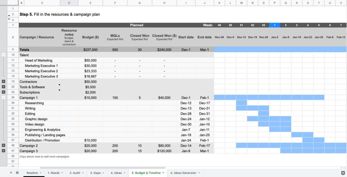Select the Totals budget cell $227,000
The width and height of the screenshot is (347, 177).
(x=90, y=50)
